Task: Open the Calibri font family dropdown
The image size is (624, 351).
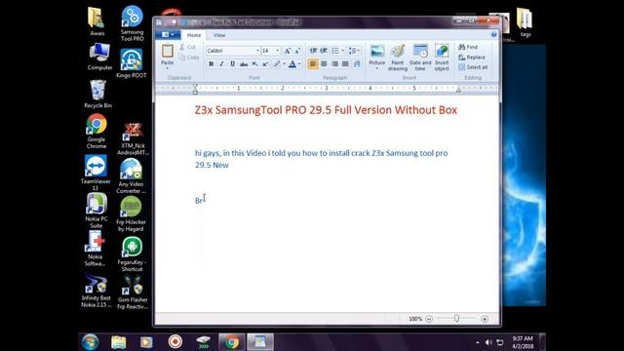Action: click(257, 51)
